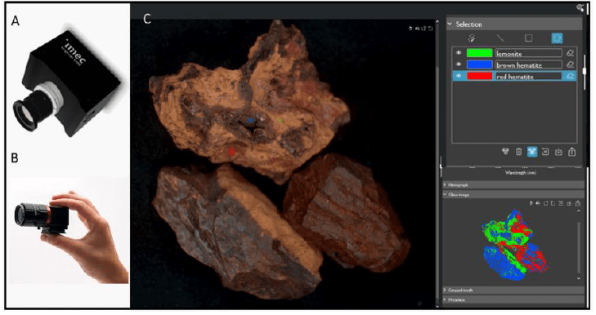The image size is (596, 315).
Task: Click the slider handle beside the class list
Action: click(x=585, y=71)
